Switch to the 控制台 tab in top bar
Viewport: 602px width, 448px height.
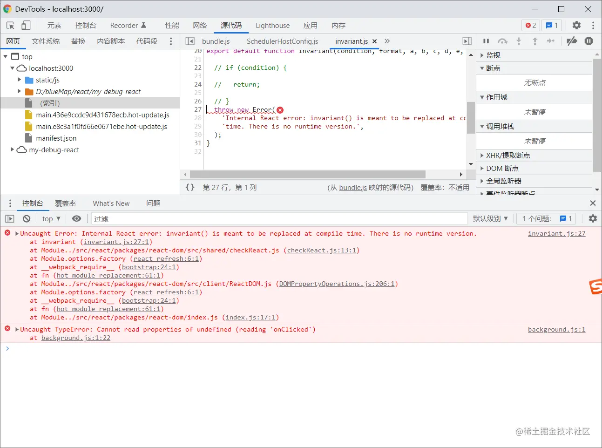point(86,26)
